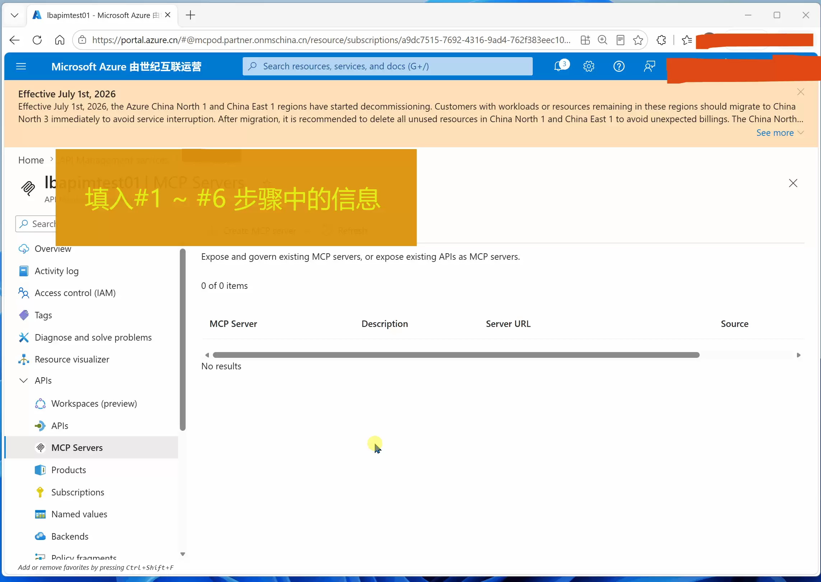Open the Azure portal hamburger menu
The height and width of the screenshot is (582, 821).
[21, 66]
